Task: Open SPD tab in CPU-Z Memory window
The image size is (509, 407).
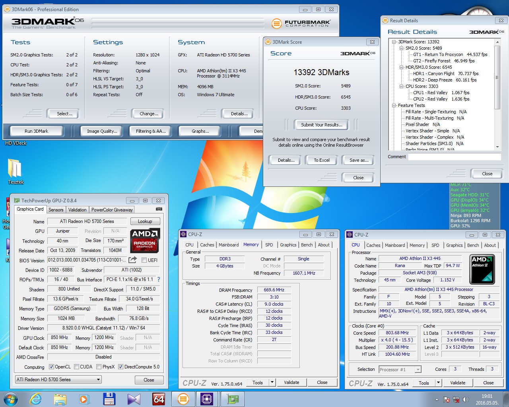Action: click(x=269, y=245)
